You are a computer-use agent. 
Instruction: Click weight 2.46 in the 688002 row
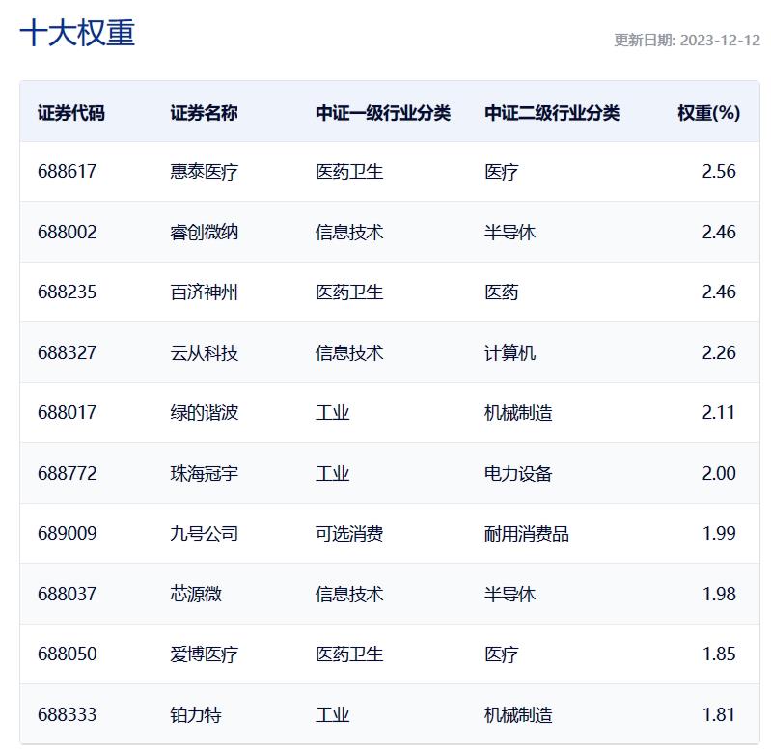point(719,232)
